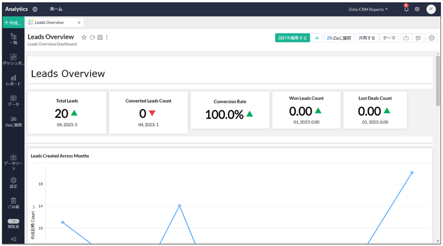Refresh the Leads Overview dashboard
443x246 pixels.
(x=92, y=37)
